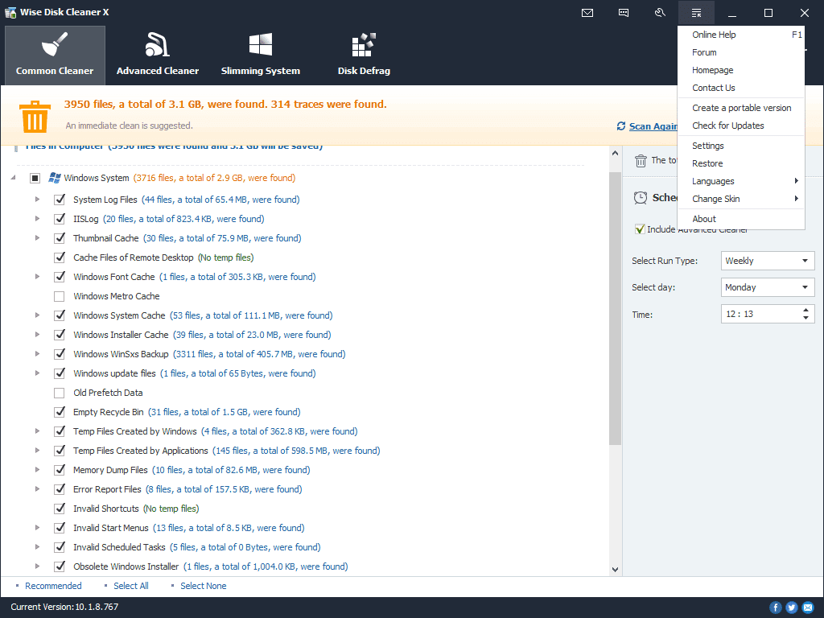Image resolution: width=824 pixels, height=618 pixels.
Task: Select Check for Updates
Action: point(741,126)
